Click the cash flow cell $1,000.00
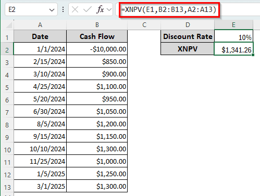260x196 pixels. 97,161
